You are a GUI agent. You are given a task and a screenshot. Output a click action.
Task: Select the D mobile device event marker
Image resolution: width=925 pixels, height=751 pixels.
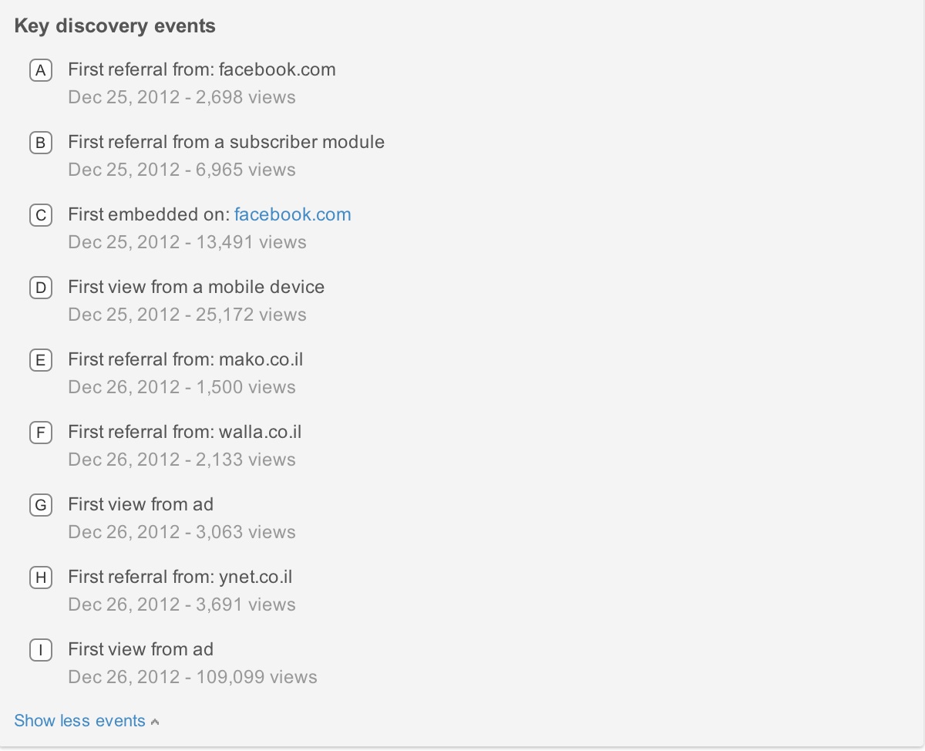pos(41,288)
